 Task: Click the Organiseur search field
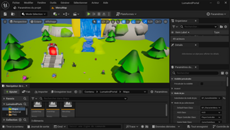(x=199, y=27)
